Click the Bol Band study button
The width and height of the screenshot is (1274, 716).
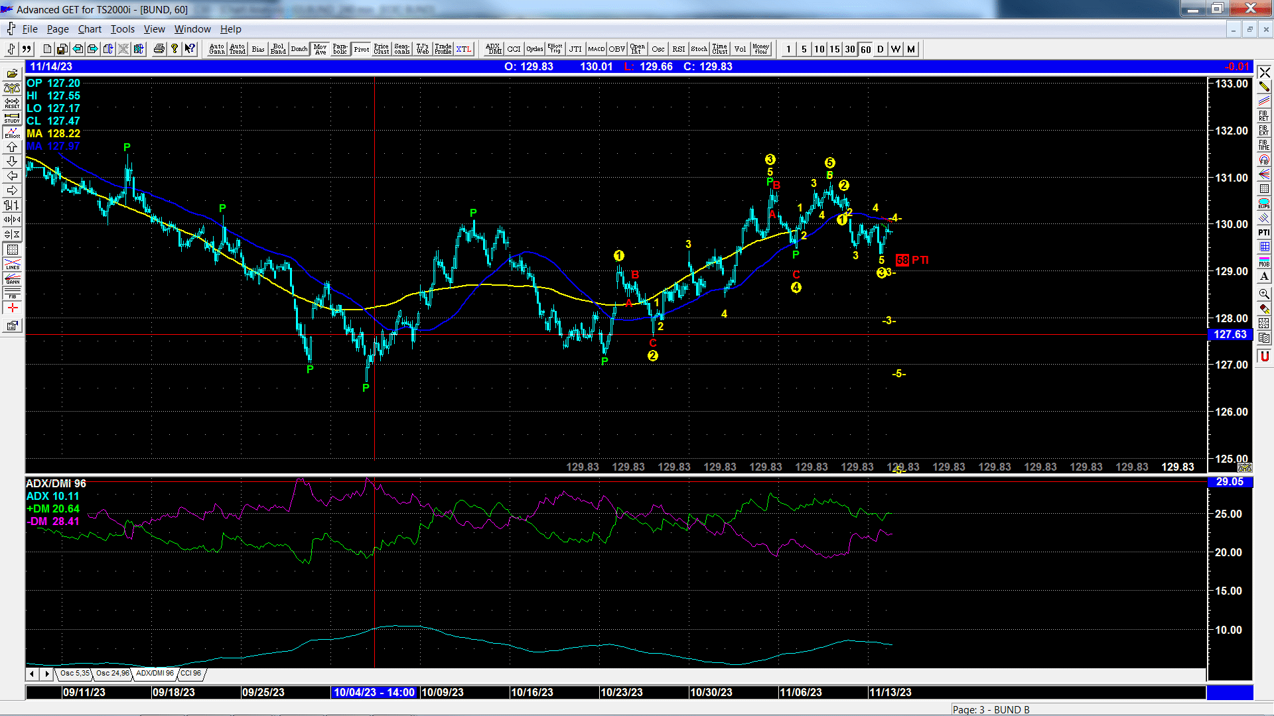point(279,49)
